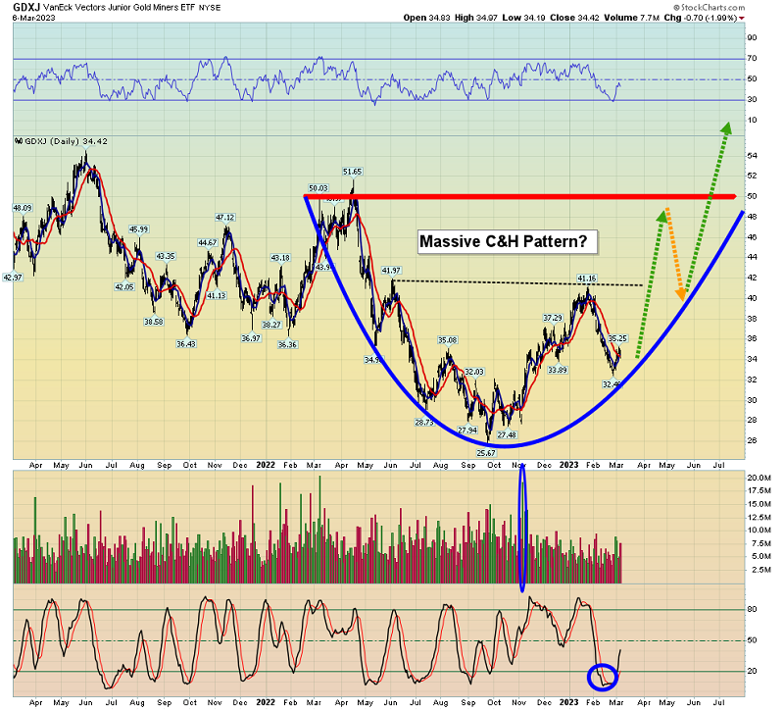Click the 70 tick on RSI axis
Viewport: 784px width, 710px height.
tap(753, 59)
